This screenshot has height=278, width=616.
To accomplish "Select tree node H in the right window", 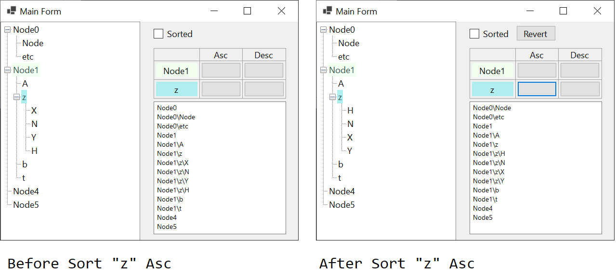I will coord(351,111).
